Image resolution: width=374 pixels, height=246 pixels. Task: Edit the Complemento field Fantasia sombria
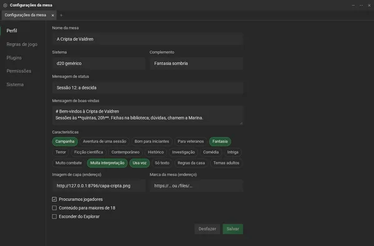pos(196,64)
